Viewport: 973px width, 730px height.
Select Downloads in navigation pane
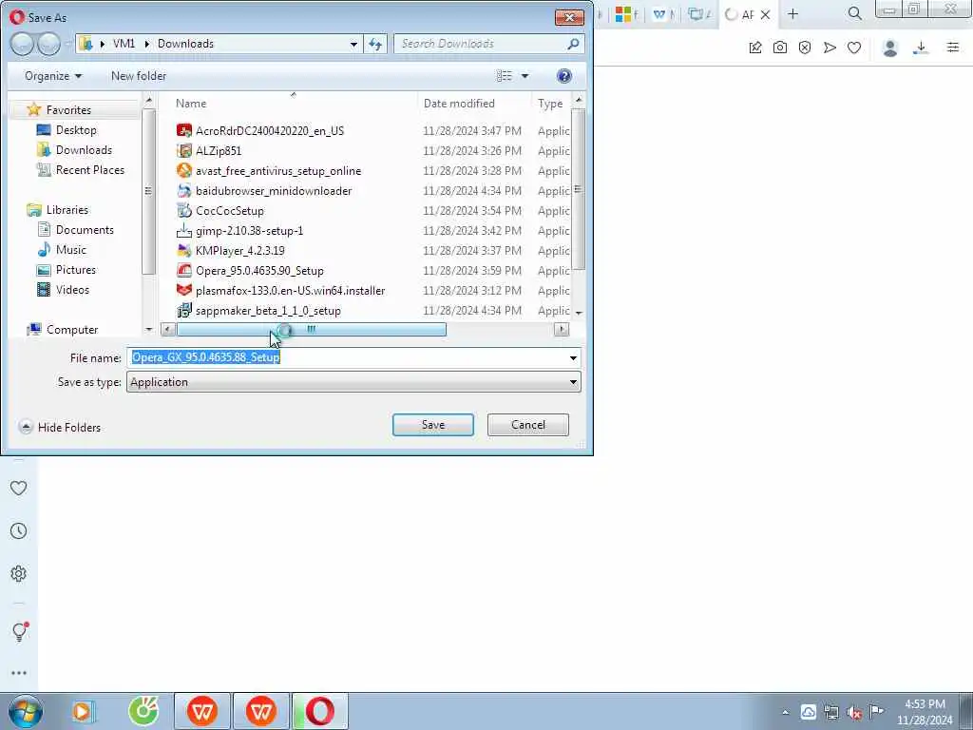click(84, 149)
